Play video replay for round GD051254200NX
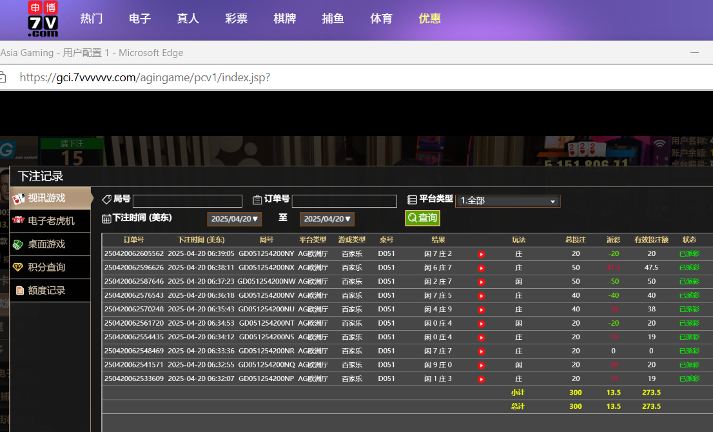 point(481,268)
